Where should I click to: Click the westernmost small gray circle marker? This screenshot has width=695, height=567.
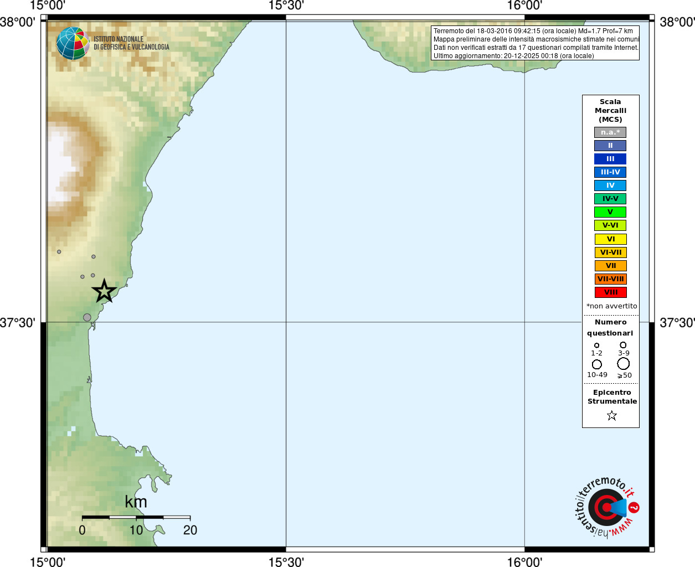(x=59, y=251)
